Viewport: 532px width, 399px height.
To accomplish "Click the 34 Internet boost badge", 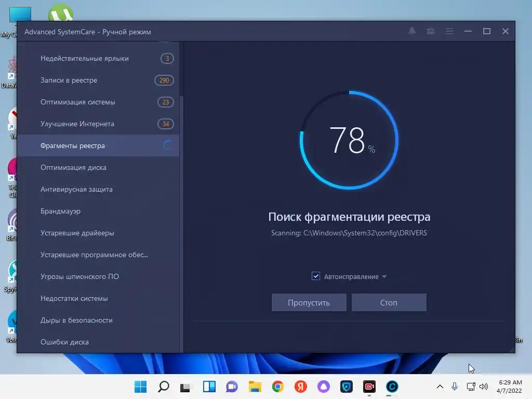I will (x=165, y=124).
